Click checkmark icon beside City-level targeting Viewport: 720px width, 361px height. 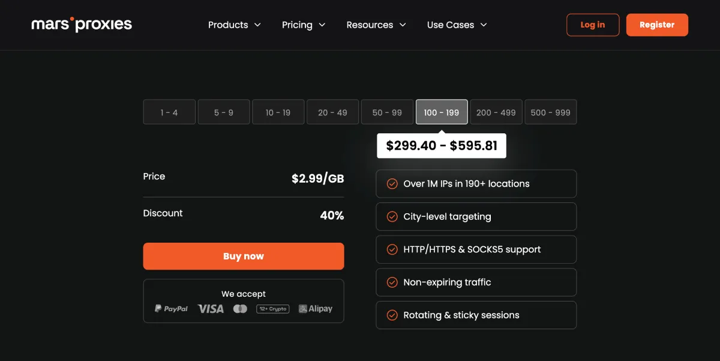coord(392,217)
